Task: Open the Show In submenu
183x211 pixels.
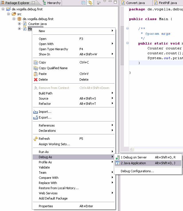Action: click(x=74, y=54)
